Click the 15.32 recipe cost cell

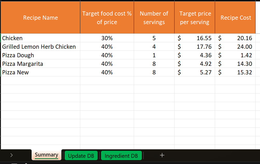[236, 72]
